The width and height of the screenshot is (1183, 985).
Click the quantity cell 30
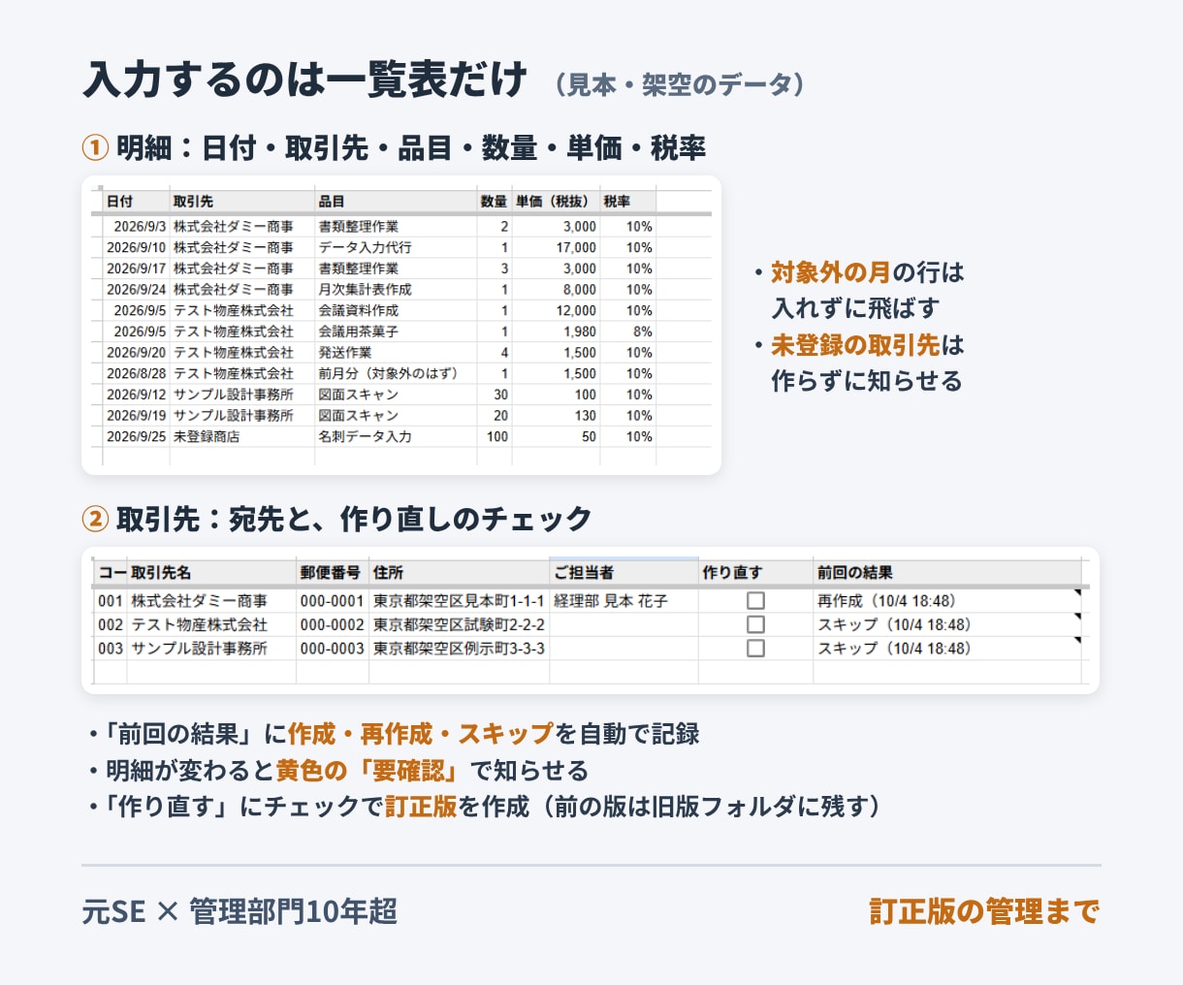tap(494, 395)
